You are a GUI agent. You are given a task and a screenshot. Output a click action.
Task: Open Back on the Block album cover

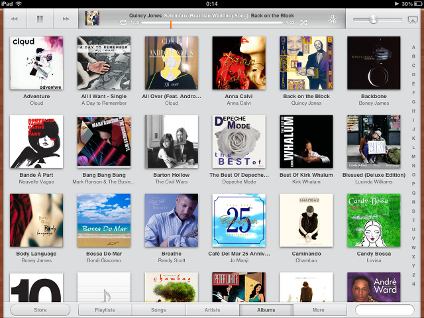point(306,63)
